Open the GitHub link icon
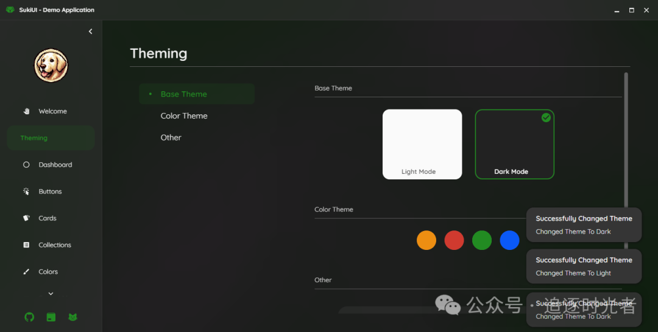The image size is (658, 332). coord(29,317)
